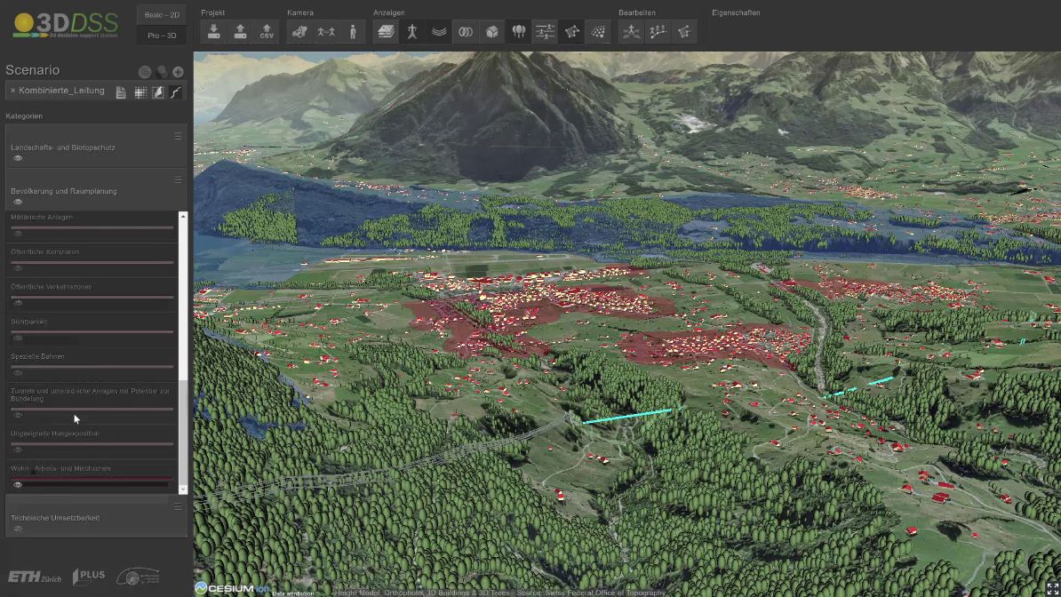
Task: Expand the Technische Umsetzbarkeit category menu
Action: (178, 506)
